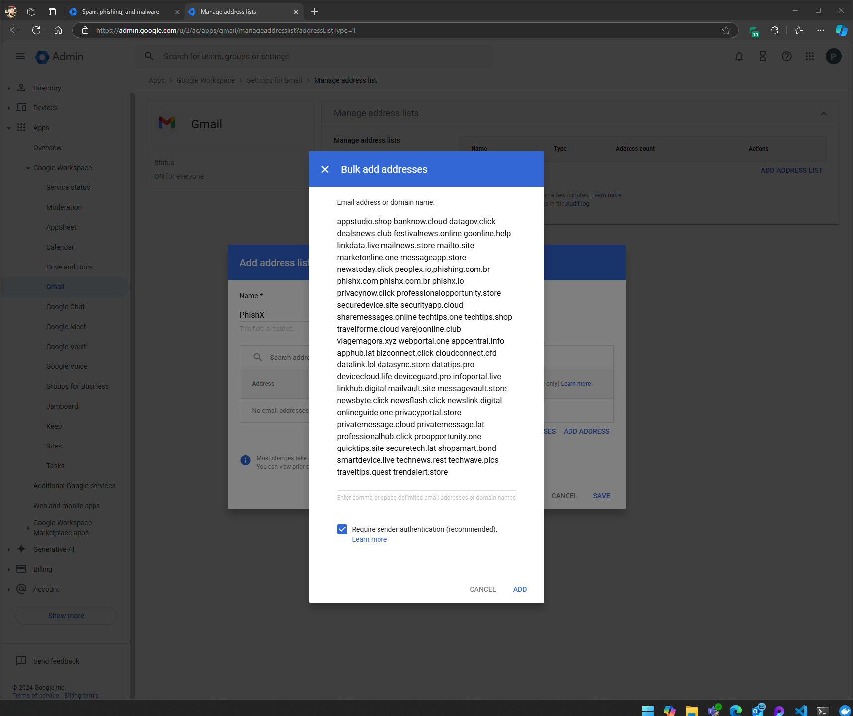This screenshot has width=853, height=716.
Task: Expand the Account section
Action: click(x=9, y=590)
